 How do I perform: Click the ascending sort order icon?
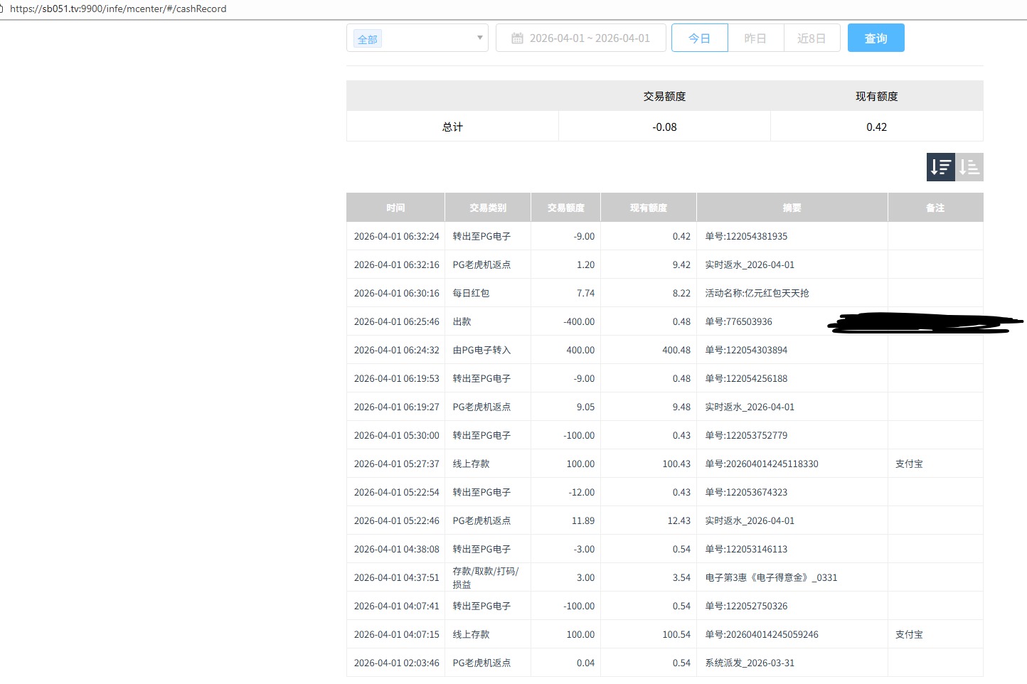(x=969, y=167)
